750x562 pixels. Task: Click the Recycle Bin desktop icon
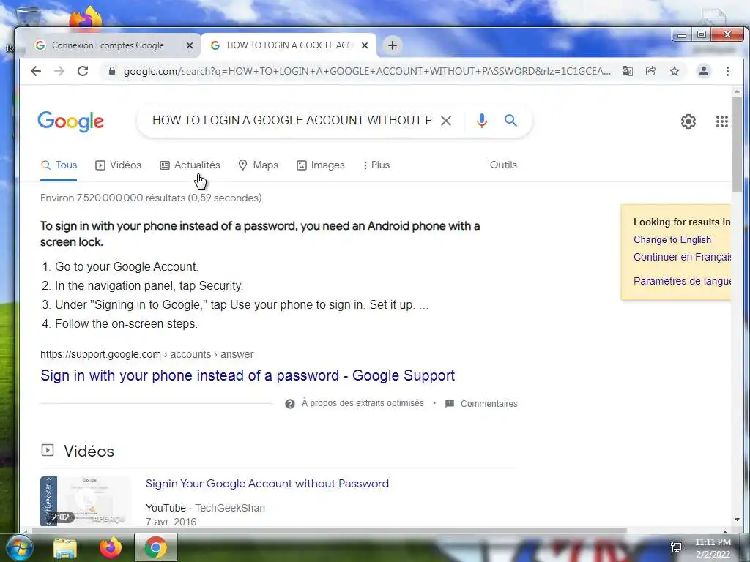coord(29,18)
